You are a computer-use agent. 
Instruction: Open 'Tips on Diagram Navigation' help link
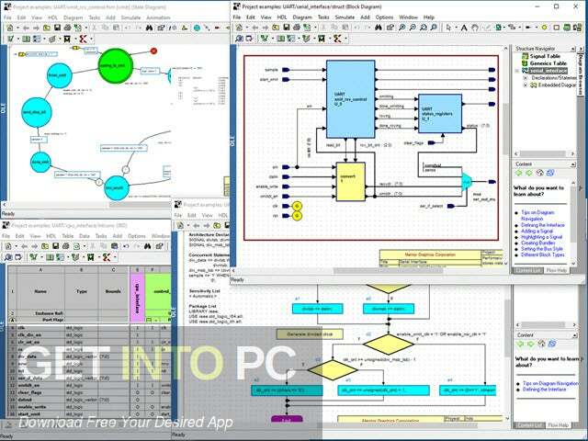[537, 215]
